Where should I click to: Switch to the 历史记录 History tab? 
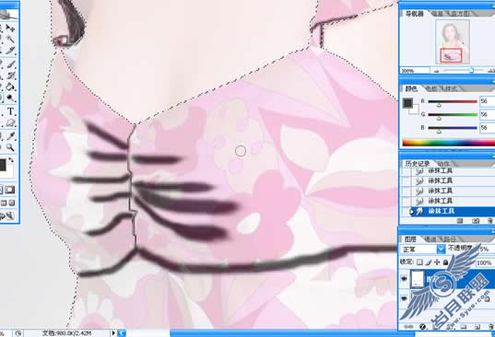point(418,164)
